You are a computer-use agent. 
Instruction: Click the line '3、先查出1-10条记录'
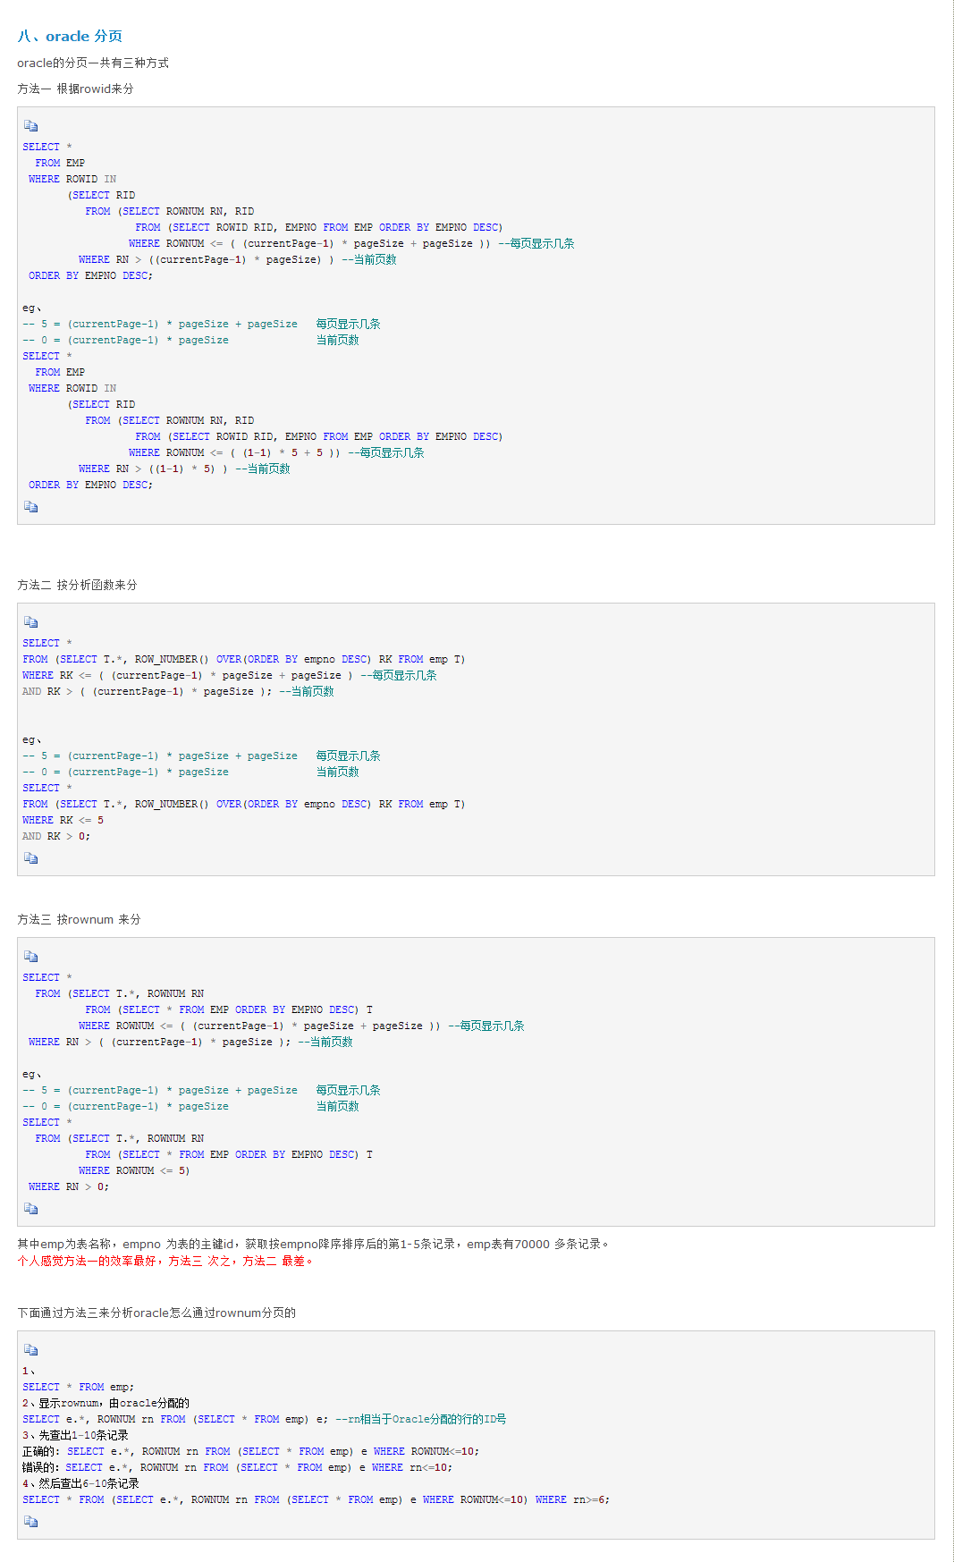(x=75, y=1435)
